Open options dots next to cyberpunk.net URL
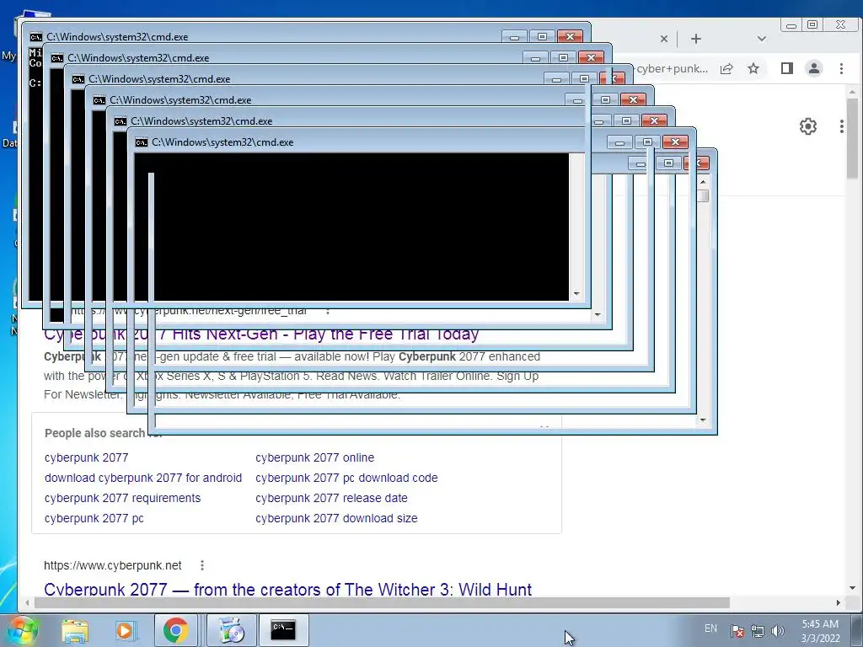 202,565
